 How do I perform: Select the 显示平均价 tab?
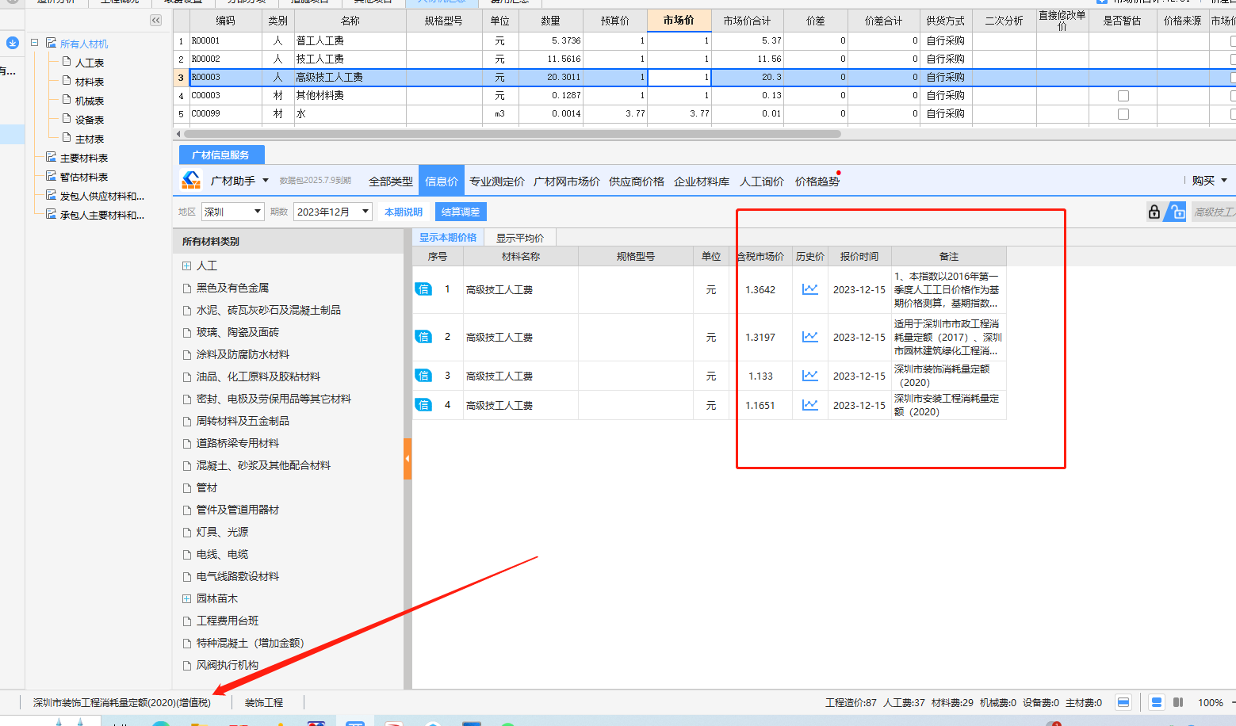pyautogui.click(x=520, y=238)
